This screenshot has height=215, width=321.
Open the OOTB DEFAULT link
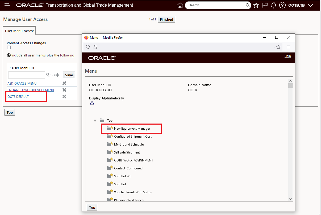click(18, 97)
